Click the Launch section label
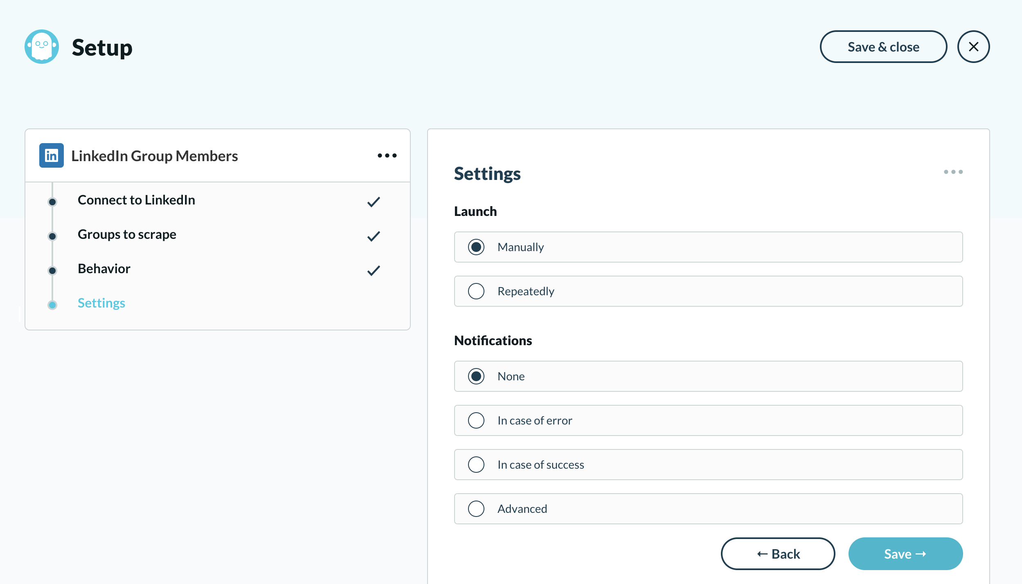This screenshot has height=584, width=1022. point(475,211)
